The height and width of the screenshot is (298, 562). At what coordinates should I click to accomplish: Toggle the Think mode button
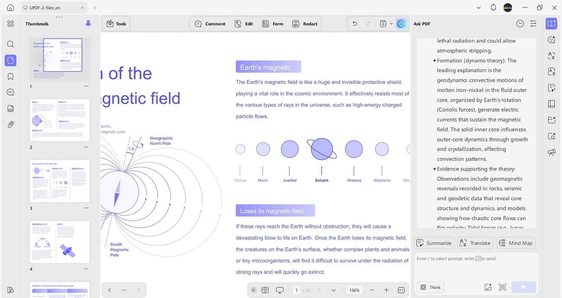coord(431,287)
